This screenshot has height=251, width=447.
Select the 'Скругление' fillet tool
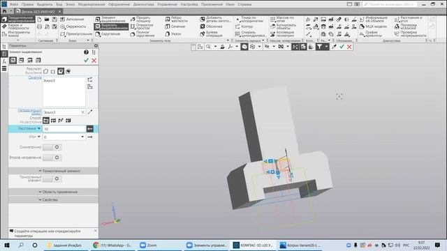(108, 34)
